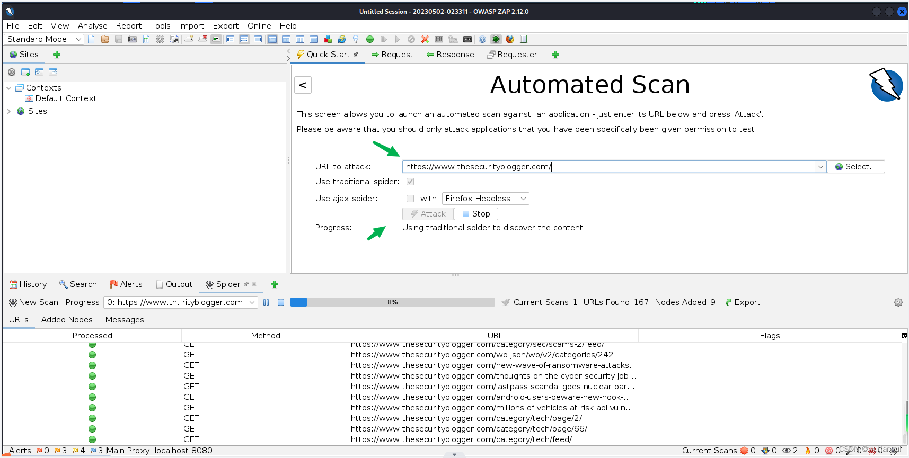Open the Firefox Headless browser dropdown
909x458 pixels.
pyautogui.click(x=486, y=199)
